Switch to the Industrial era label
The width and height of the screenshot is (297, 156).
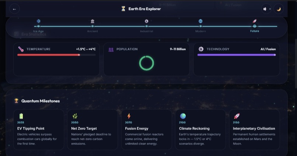click(146, 31)
